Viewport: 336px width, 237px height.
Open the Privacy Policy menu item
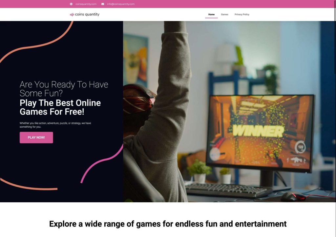point(242,14)
